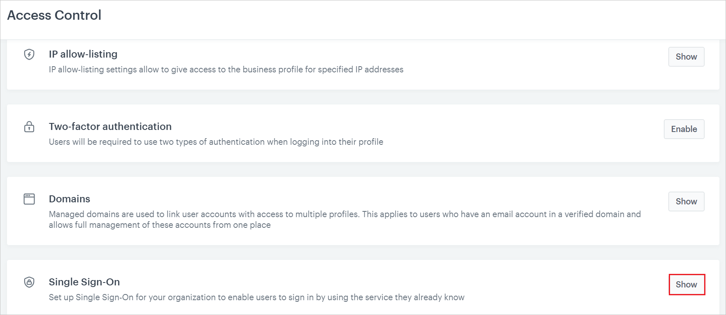This screenshot has height=315, width=726.
Task: Show the Domains settings
Action: (686, 202)
